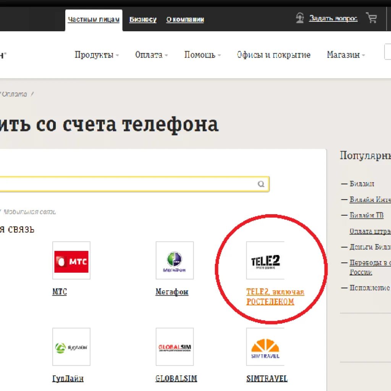Screen dimensions: 391x391
Task: Expand the Оплата menu
Action: coord(151,55)
